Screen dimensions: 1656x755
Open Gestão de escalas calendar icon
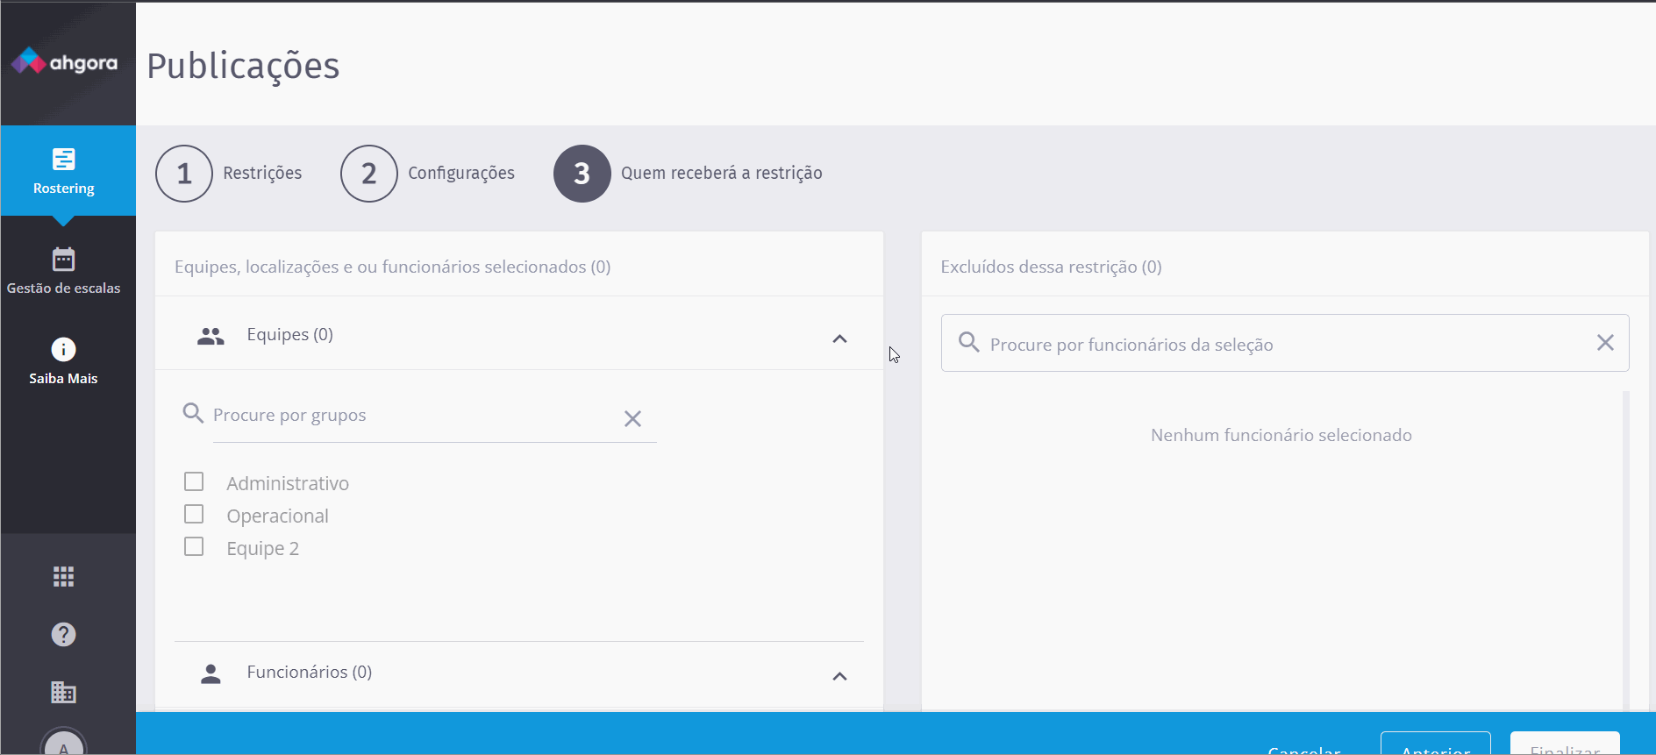click(x=63, y=259)
